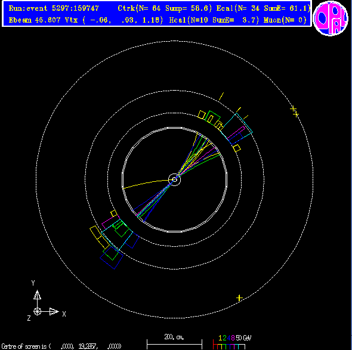Click the 200 cm scale bar

[174, 344]
